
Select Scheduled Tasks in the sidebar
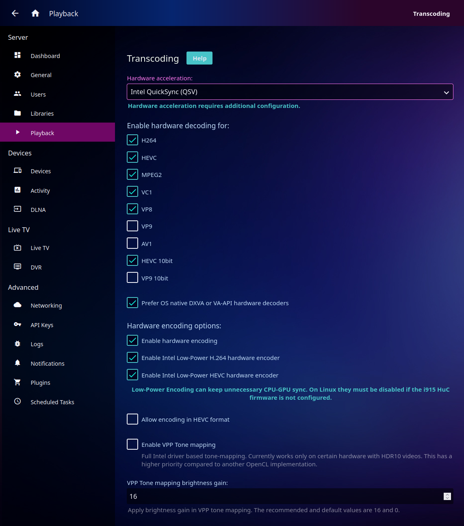tap(52, 402)
